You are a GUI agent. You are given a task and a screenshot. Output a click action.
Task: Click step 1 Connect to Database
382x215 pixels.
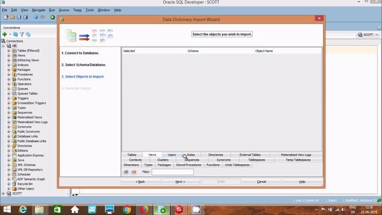[x=80, y=53]
